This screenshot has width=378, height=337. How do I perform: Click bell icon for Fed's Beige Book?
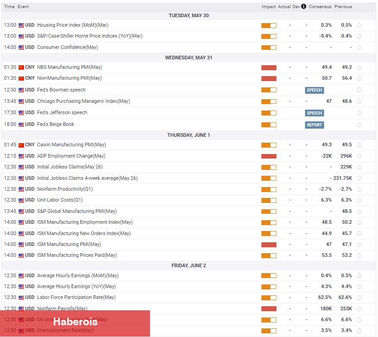359,125
